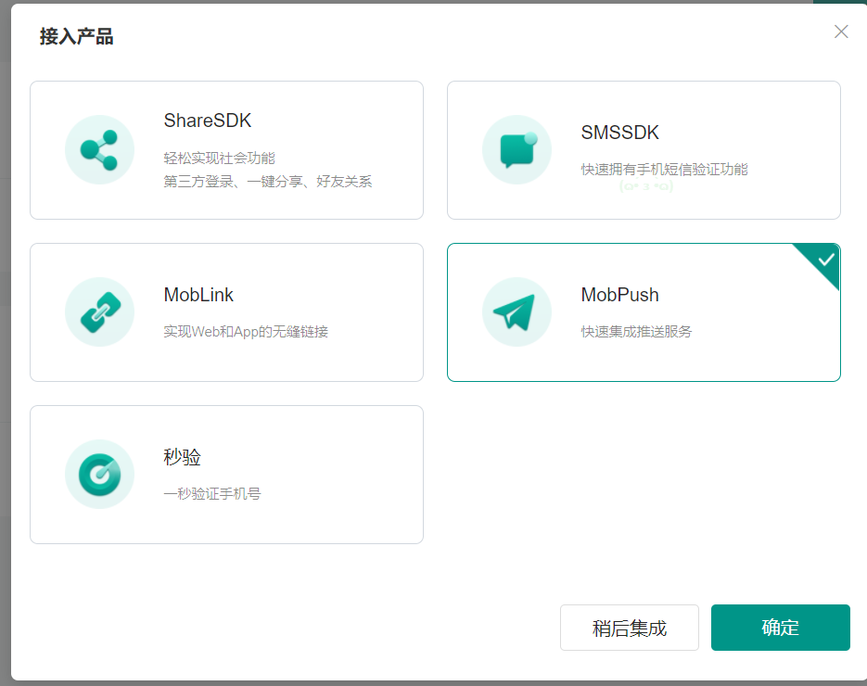This screenshot has height=686, width=867.
Task: Select the MobLink chain link icon
Action: pyautogui.click(x=99, y=311)
